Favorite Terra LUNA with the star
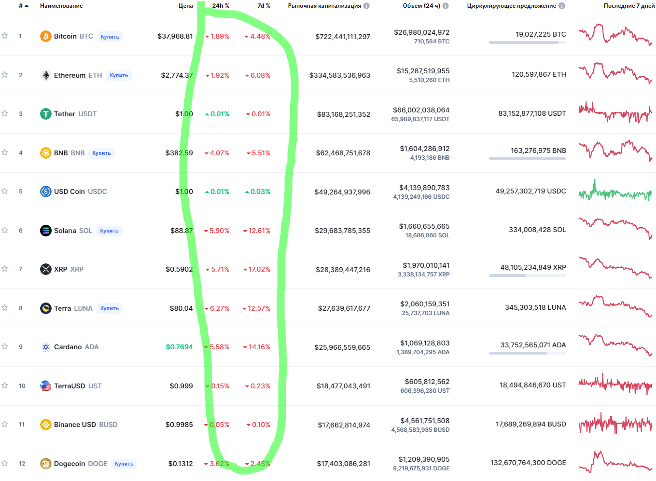The height and width of the screenshot is (481, 656). click(x=5, y=308)
